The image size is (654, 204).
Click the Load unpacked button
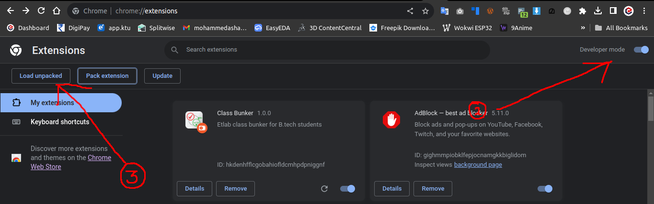[41, 76]
